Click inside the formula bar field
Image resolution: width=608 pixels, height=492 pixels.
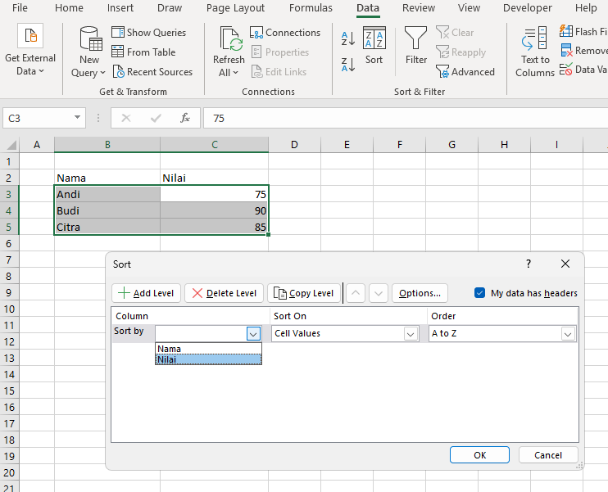[x=402, y=119]
